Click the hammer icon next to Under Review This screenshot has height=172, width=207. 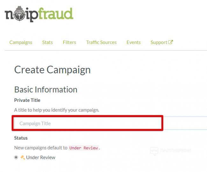(23, 157)
